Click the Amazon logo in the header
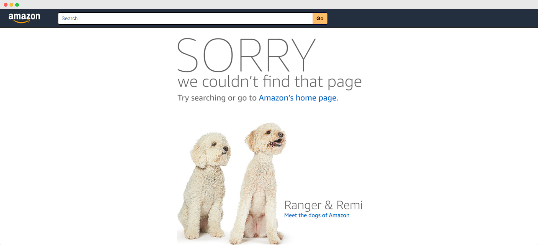 pos(24,18)
